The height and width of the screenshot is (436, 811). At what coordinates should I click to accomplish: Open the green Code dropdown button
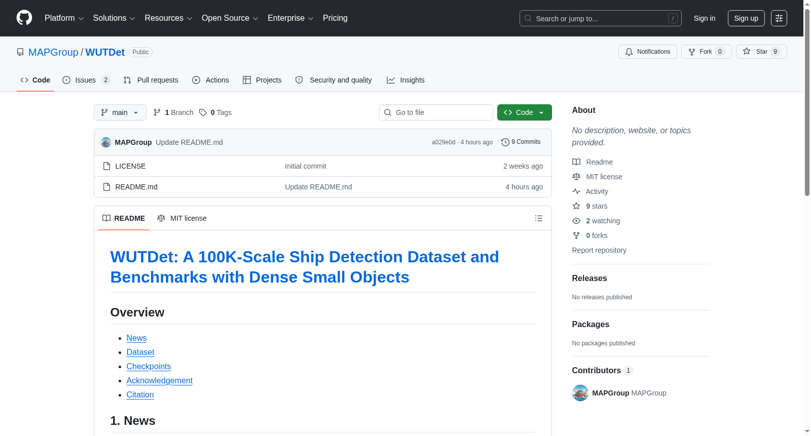tap(525, 112)
